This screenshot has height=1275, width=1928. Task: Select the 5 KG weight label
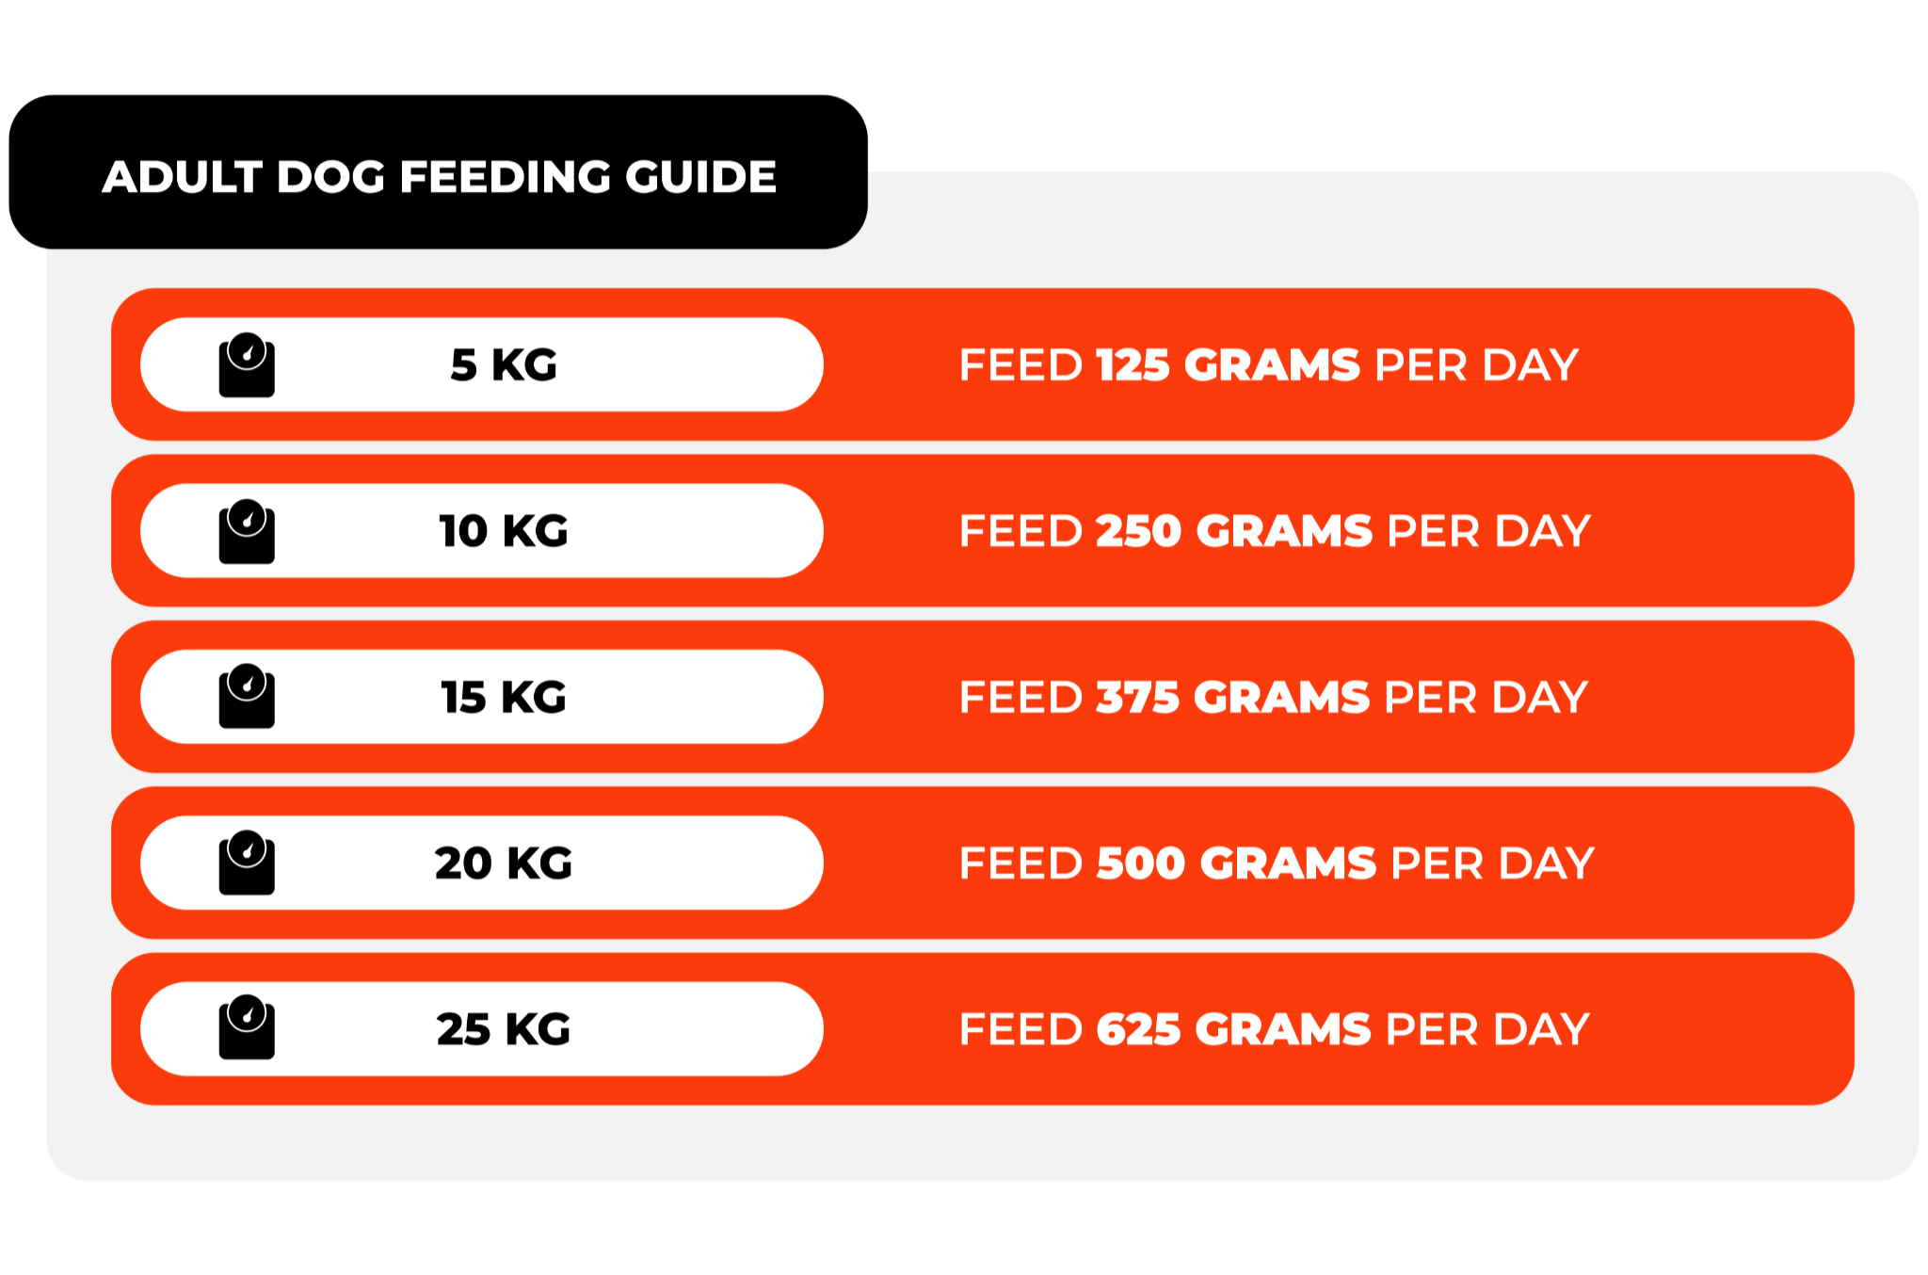(x=504, y=365)
